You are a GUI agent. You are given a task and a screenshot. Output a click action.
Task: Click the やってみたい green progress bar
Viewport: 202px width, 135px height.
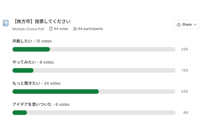(23, 70)
